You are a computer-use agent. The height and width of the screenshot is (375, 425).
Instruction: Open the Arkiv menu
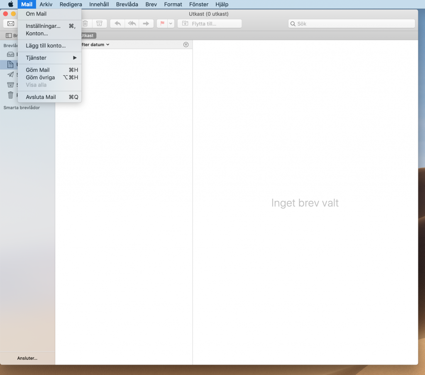point(46,4)
